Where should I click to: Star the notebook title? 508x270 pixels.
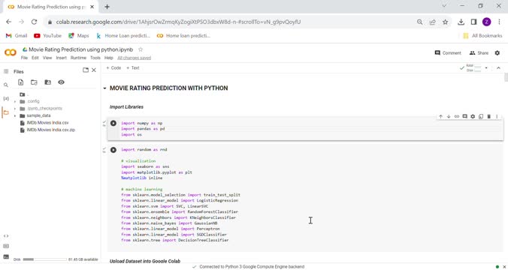[141, 49]
